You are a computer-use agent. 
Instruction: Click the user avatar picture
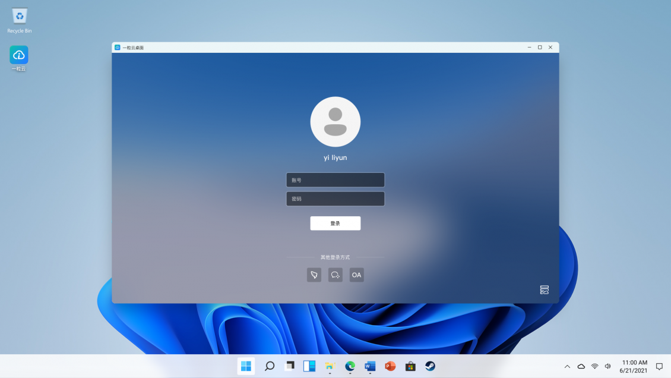335,121
